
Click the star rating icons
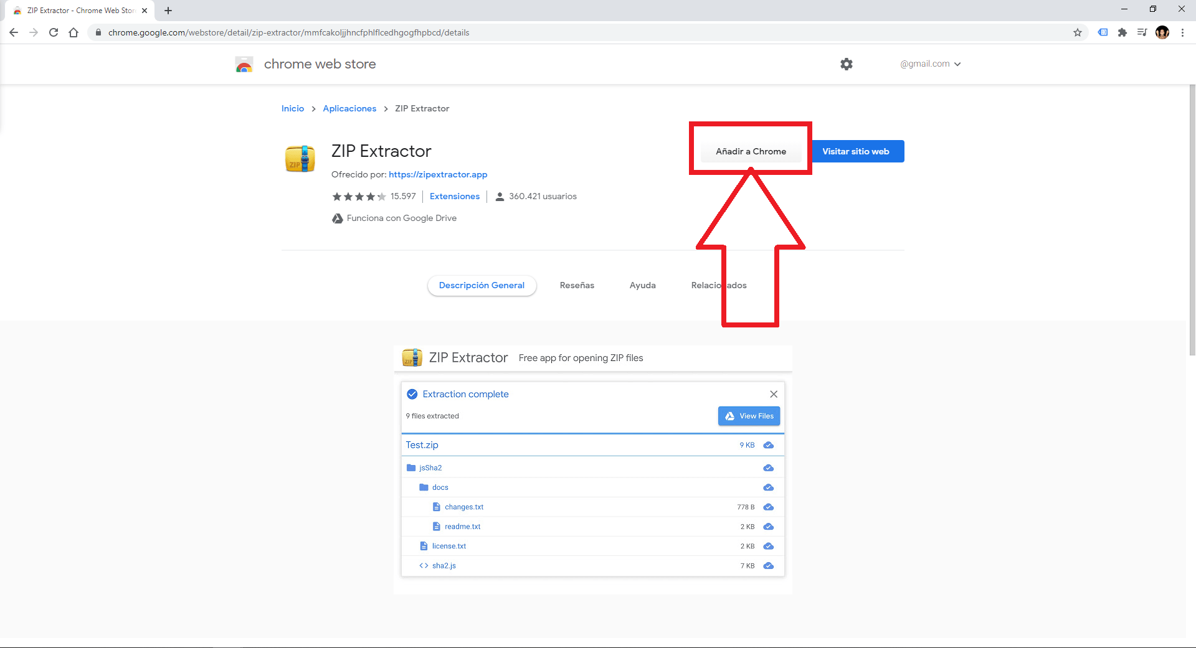click(x=359, y=197)
